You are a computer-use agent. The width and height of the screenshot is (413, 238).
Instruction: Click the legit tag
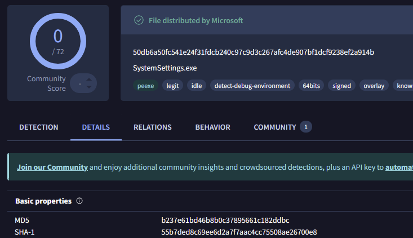(x=172, y=86)
